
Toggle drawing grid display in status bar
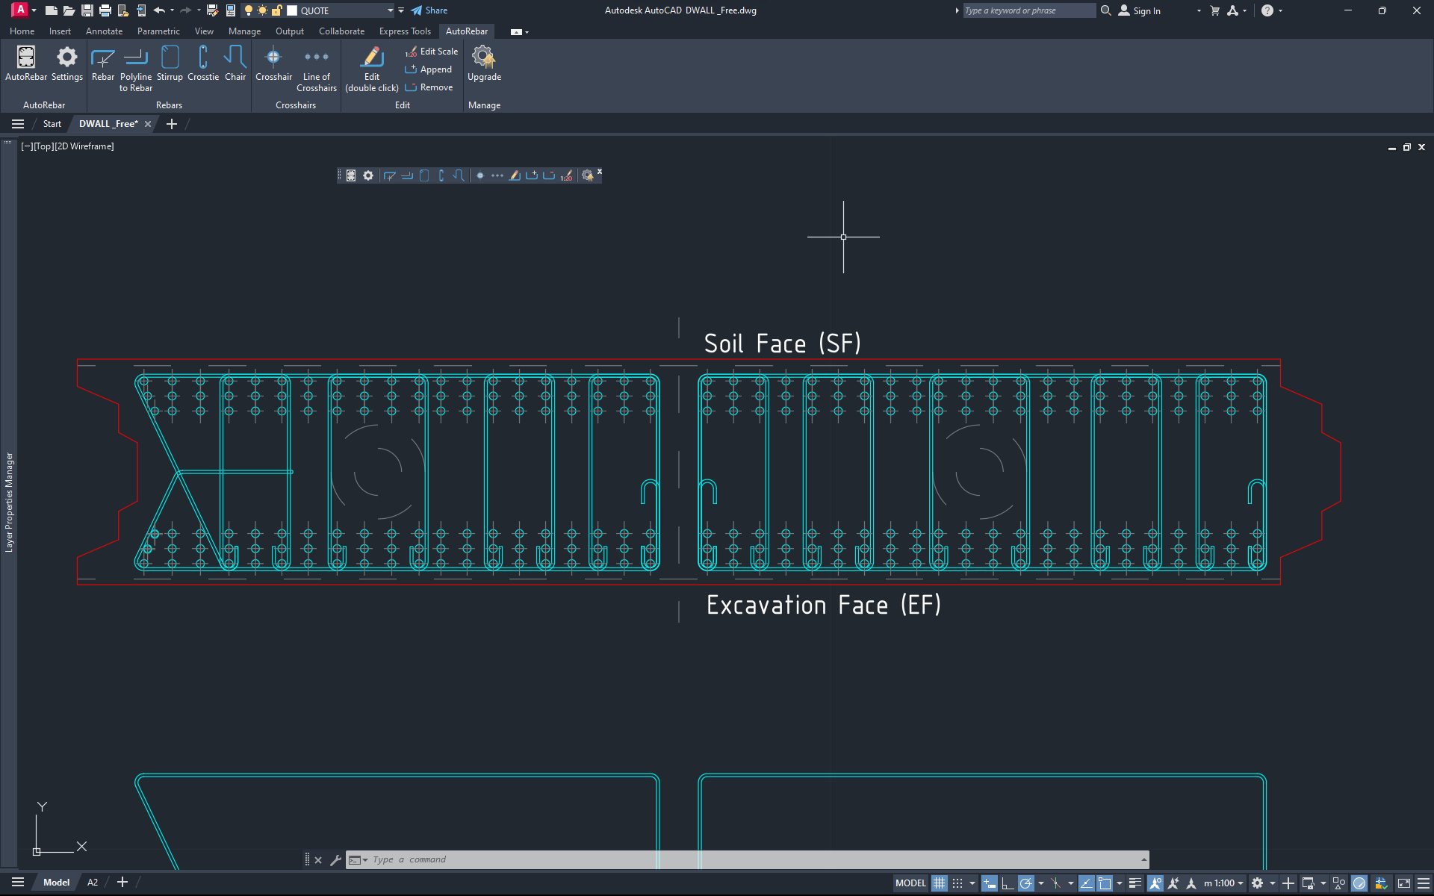click(939, 883)
